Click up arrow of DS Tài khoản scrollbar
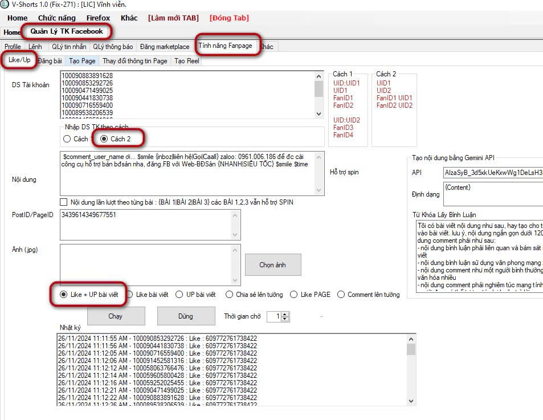Screen dimensions: 543x420 pos(319,76)
